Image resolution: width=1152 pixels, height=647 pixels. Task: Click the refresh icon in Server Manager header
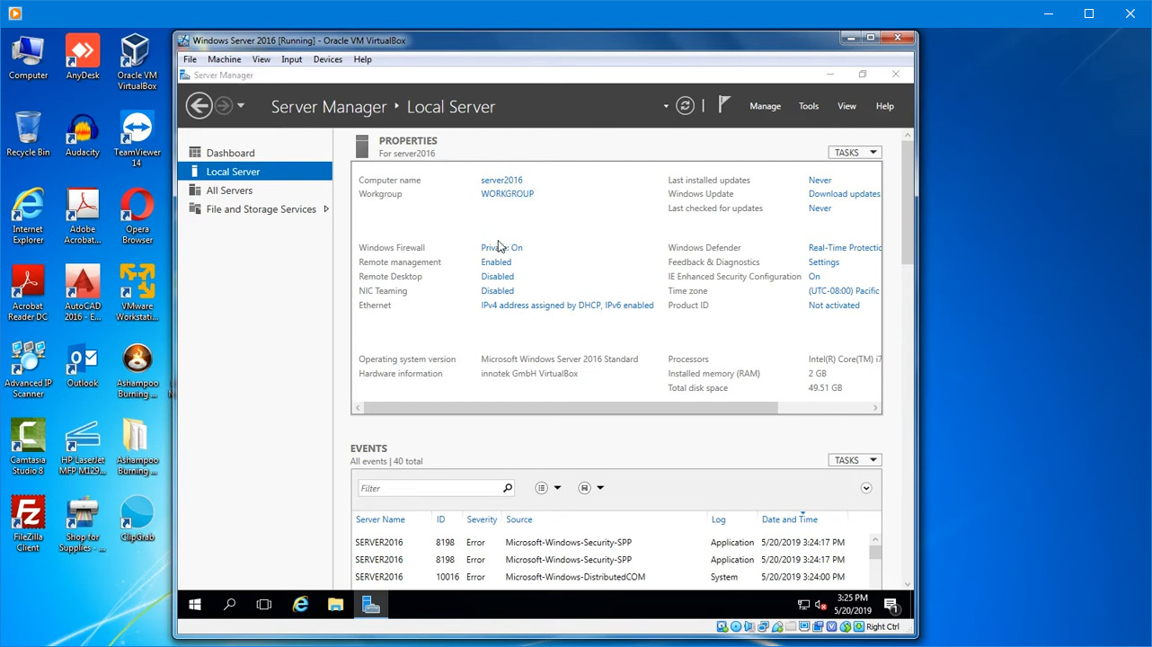[x=685, y=106]
